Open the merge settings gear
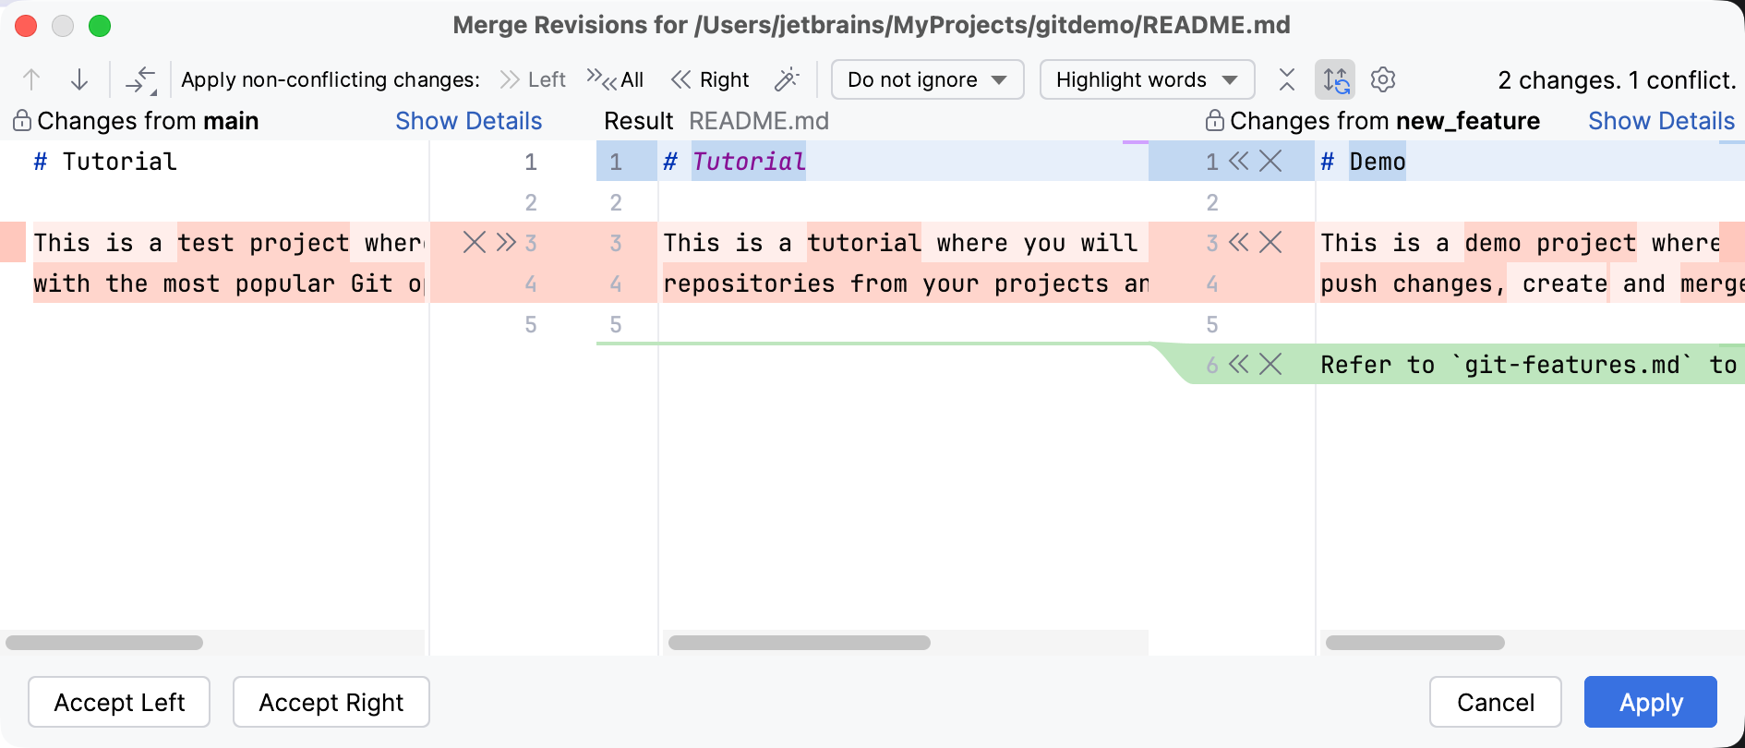Viewport: 1745px width, 748px height. tap(1383, 80)
